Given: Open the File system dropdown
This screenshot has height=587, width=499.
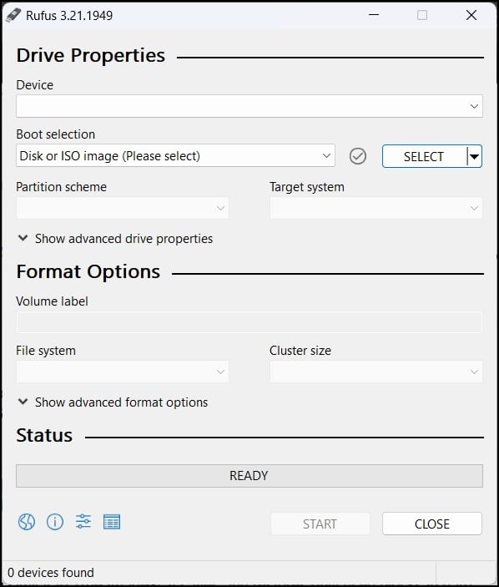Looking at the screenshot, I should point(123,372).
